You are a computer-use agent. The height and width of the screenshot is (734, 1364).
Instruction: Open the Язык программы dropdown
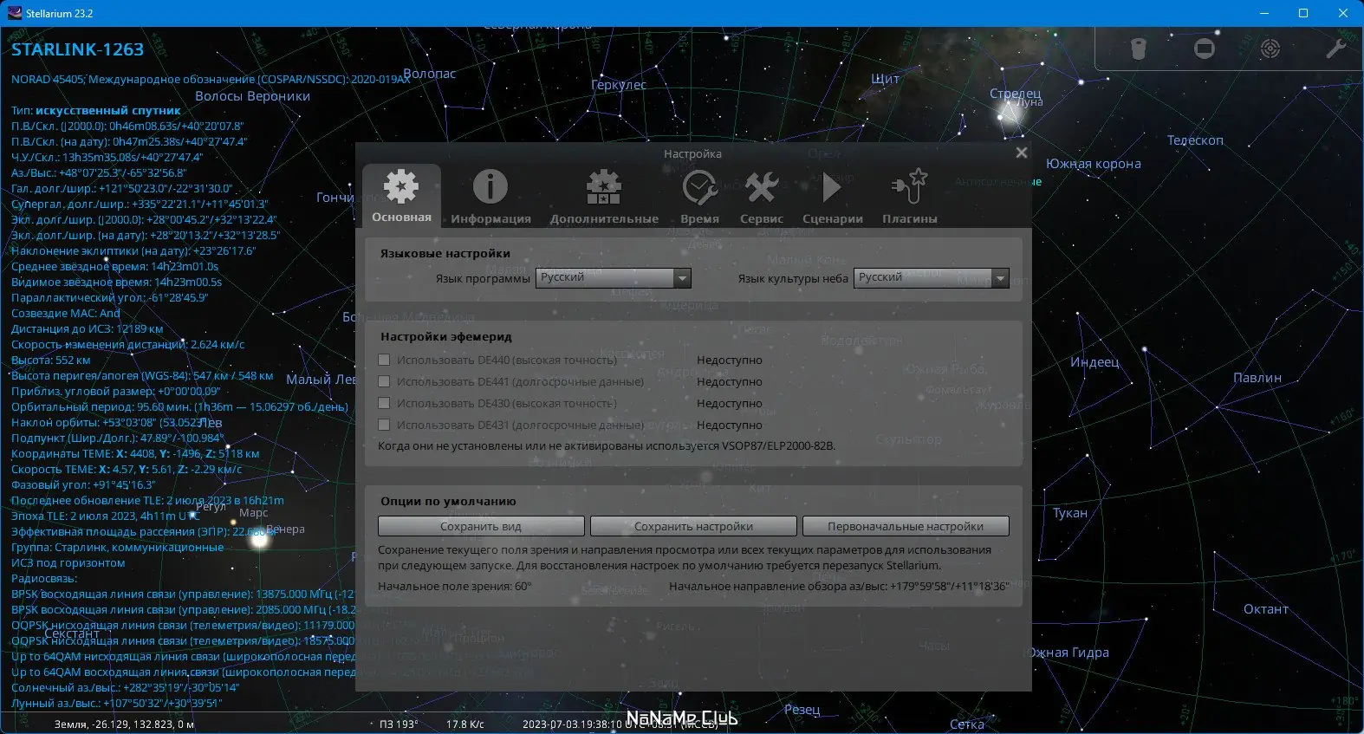614,277
